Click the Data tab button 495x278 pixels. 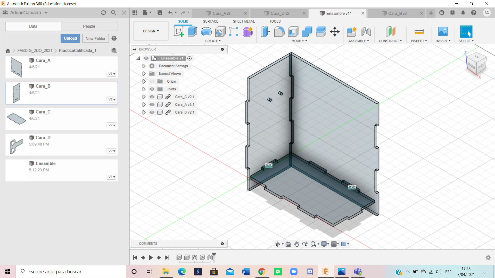tap(33, 26)
